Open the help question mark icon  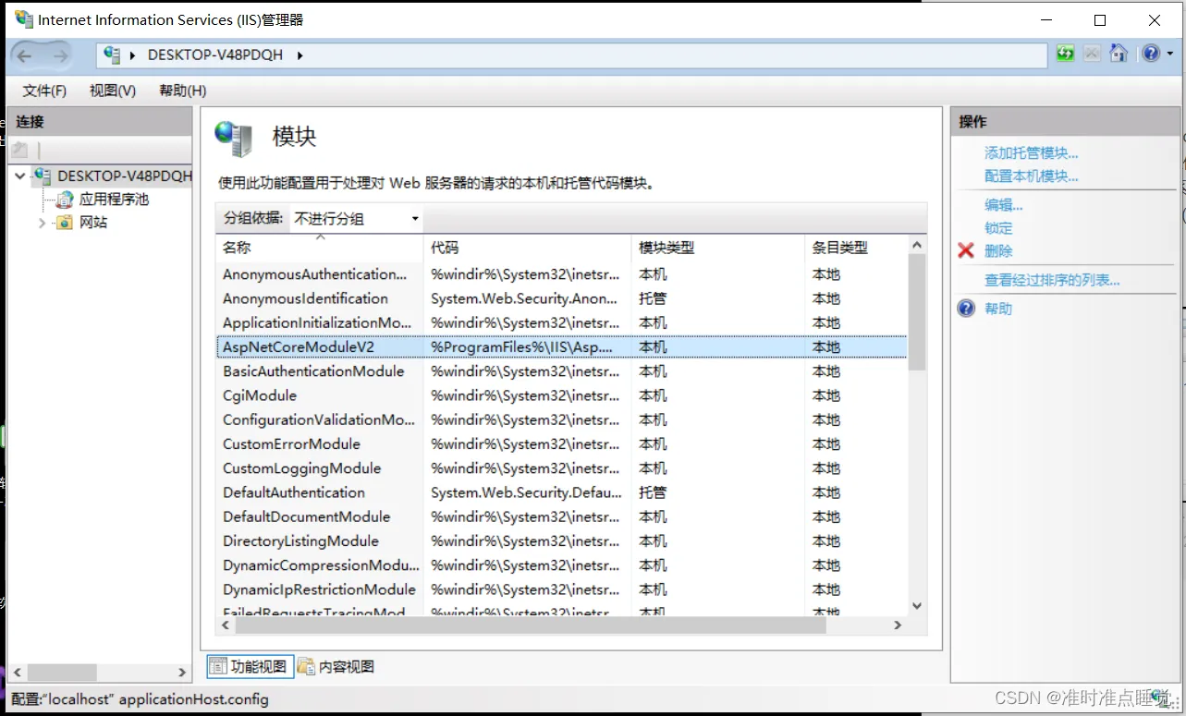[1151, 54]
